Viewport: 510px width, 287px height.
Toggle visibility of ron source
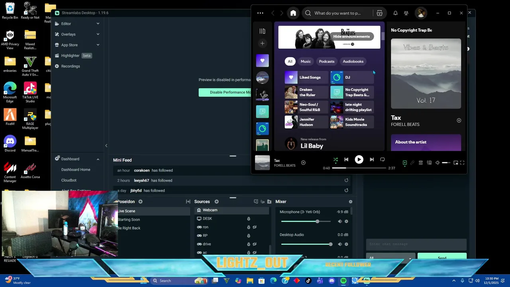[255, 227]
